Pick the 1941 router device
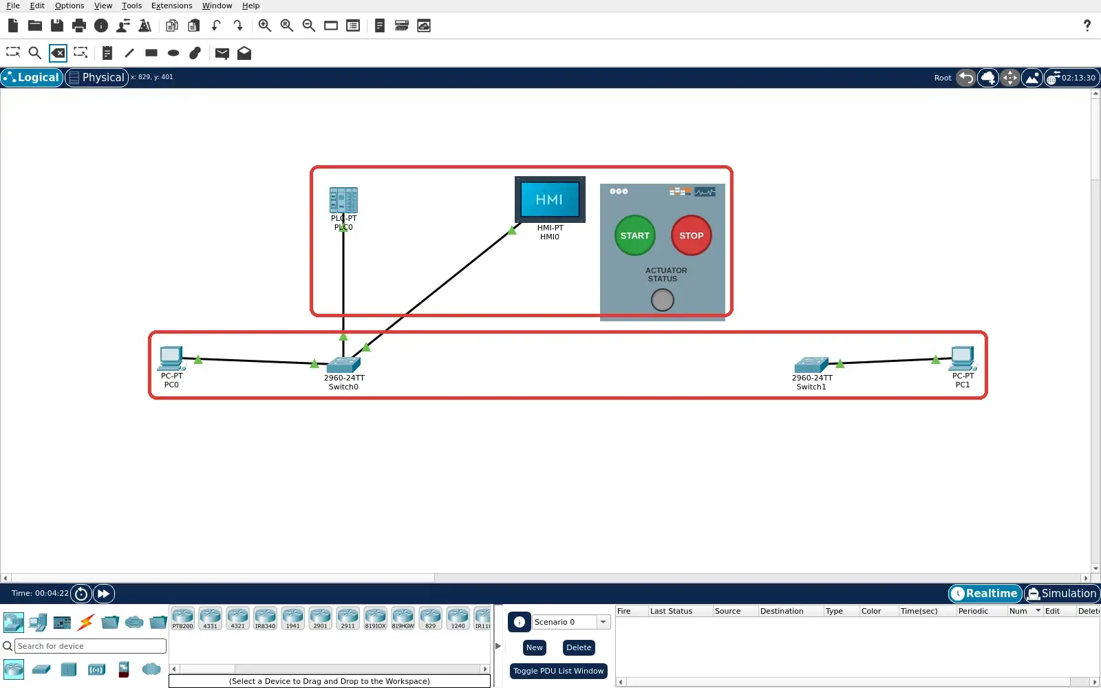Image resolution: width=1101 pixels, height=688 pixels. (293, 619)
